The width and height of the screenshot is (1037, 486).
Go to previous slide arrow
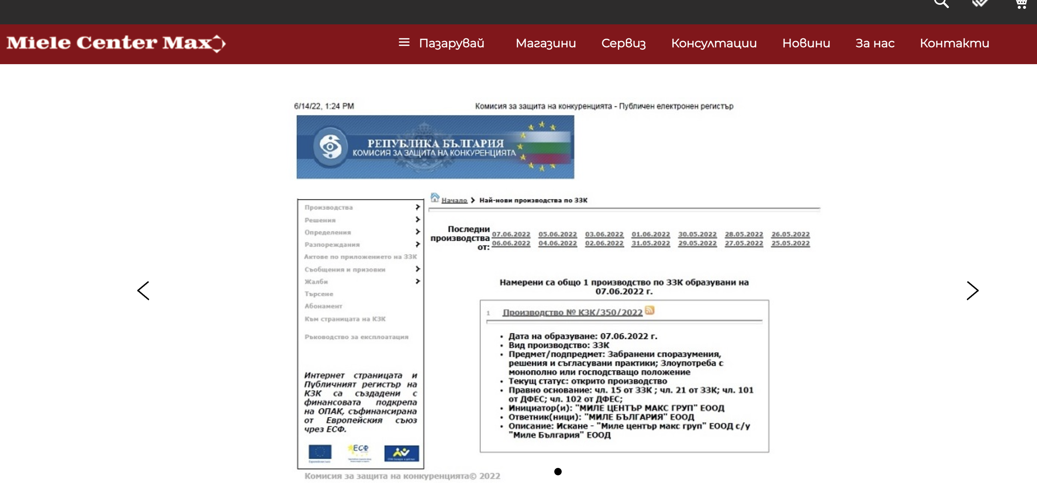tap(143, 291)
